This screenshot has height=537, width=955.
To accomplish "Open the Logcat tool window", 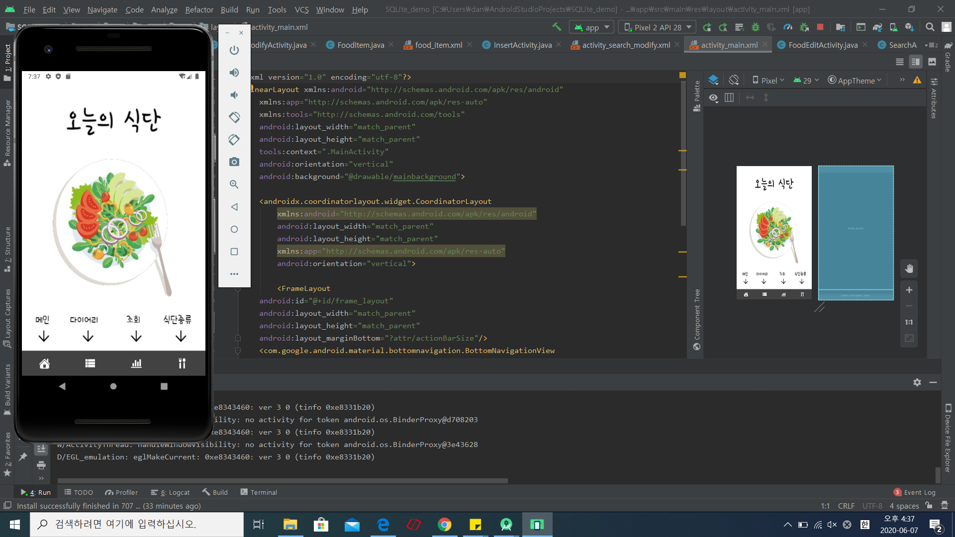I will tap(171, 492).
